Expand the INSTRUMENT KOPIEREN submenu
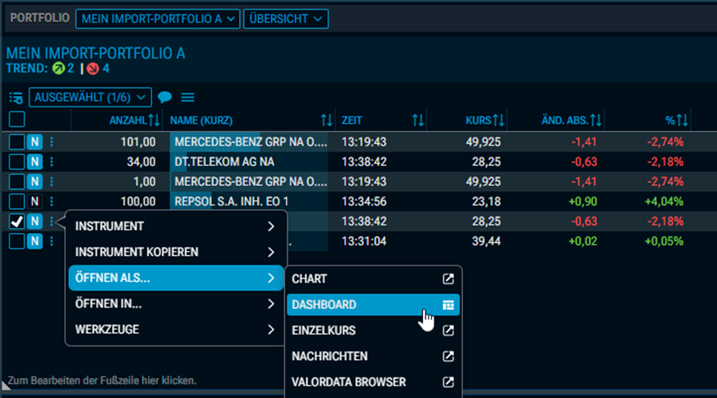Image resolution: width=717 pixels, height=398 pixels. click(x=176, y=252)
